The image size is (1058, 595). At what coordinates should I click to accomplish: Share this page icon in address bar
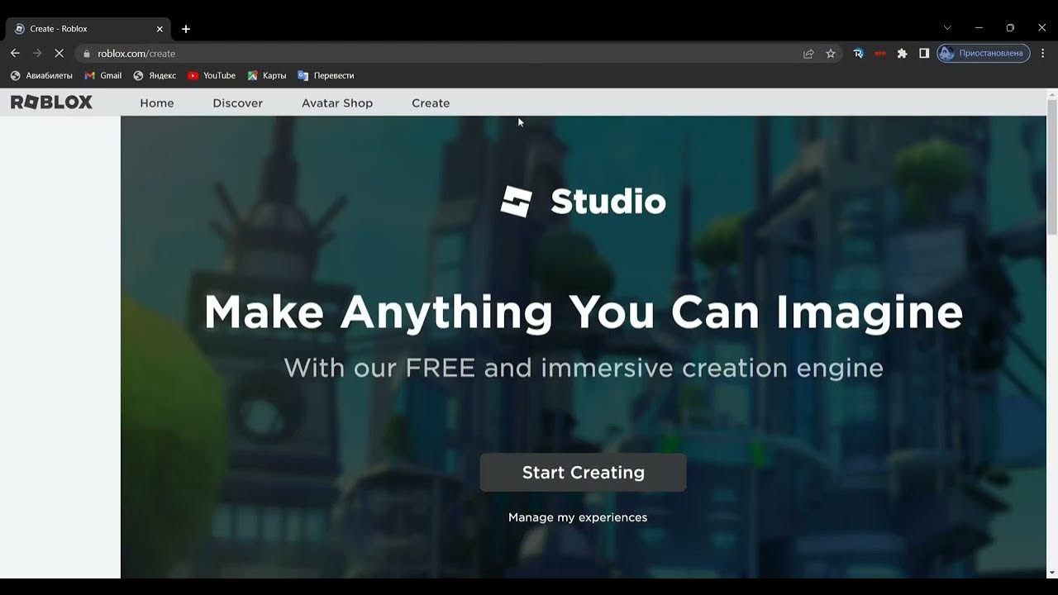(808, 54)
